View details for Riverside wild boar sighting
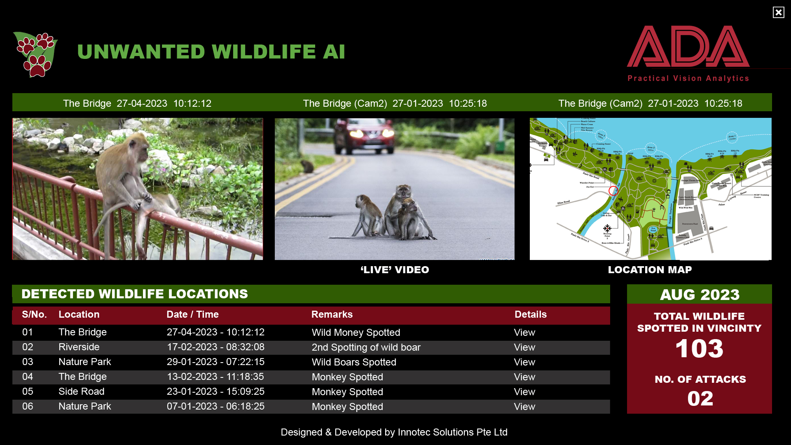Screen dimensions: 791x445 (525, 347)
